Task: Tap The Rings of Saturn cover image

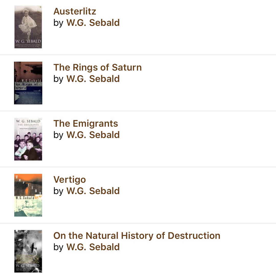Action: point(28,83)
